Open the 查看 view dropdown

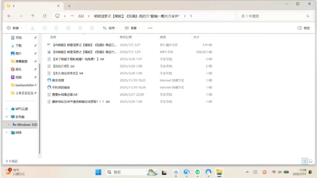pos(132,28)
